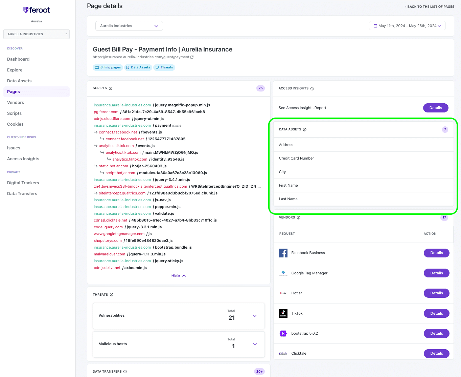Open Issues in the sidebar
This screenshot has height=377, width=461.
point(14,148)
